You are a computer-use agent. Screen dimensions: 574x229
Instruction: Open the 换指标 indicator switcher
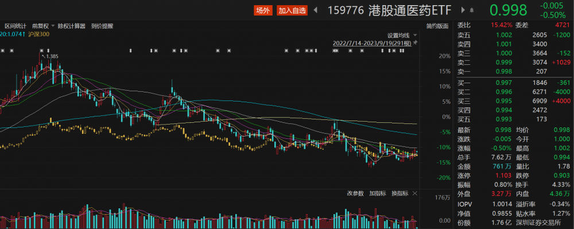pos(400,193)
